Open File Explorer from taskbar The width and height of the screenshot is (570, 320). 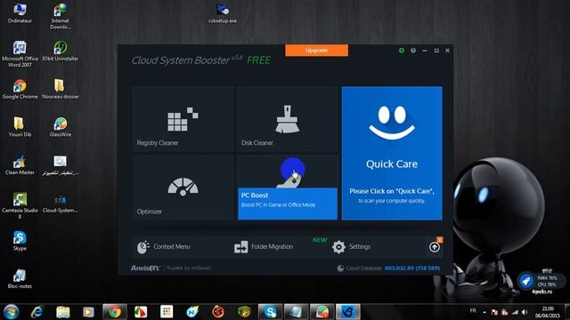(x=63, y=312)
